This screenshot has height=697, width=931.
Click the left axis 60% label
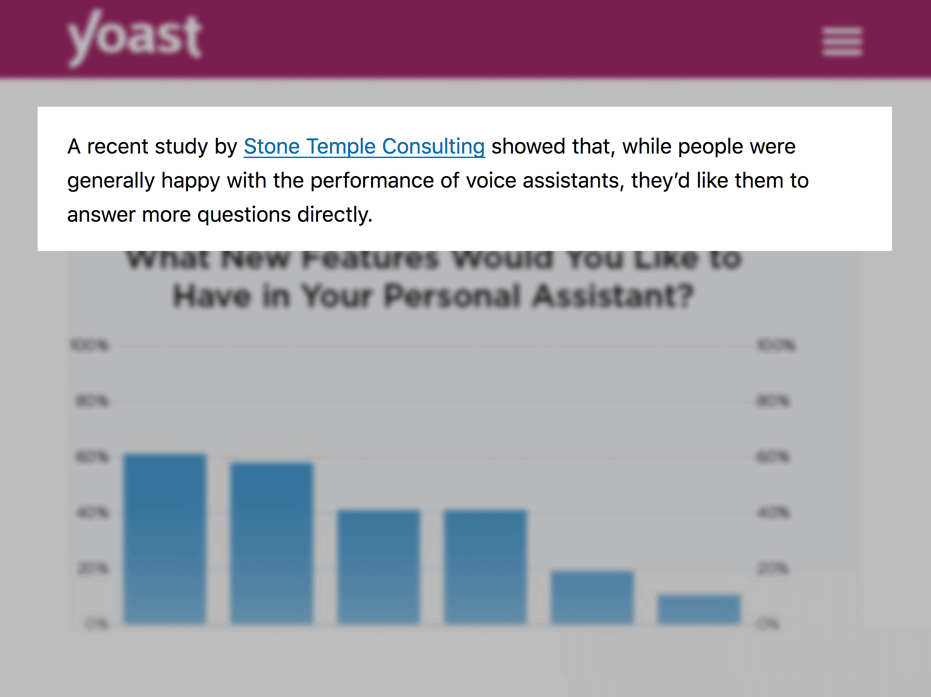click(92, 456)
